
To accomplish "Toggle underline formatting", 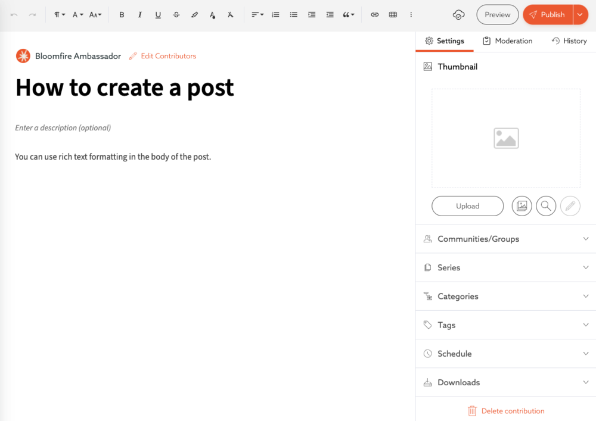I will (158, 15).
